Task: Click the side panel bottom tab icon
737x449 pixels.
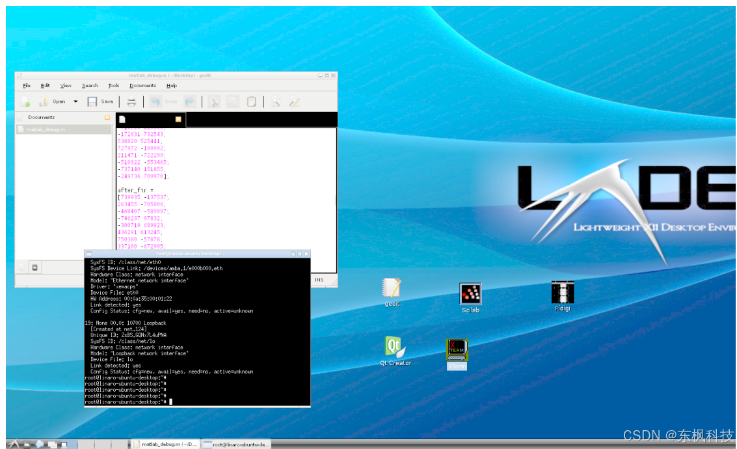Action: coord(34,267)
